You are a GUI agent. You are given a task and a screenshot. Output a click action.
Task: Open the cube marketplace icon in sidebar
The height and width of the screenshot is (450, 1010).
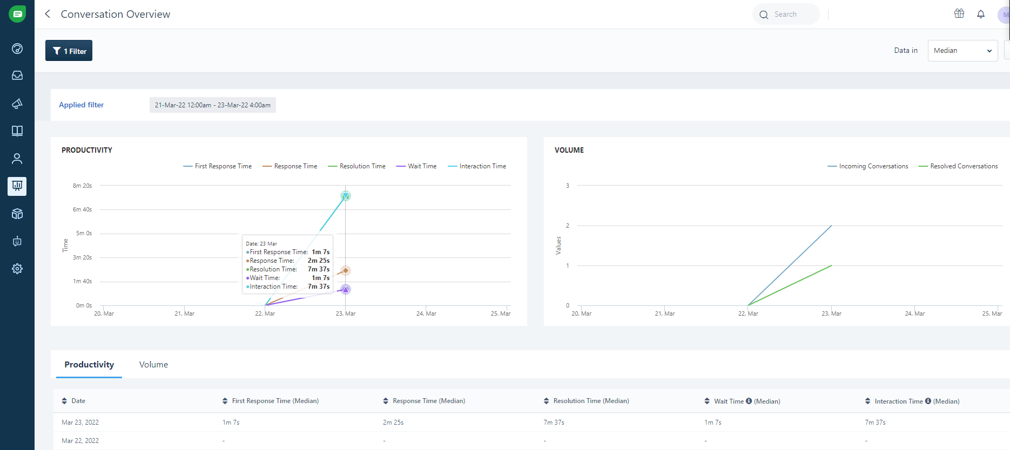pos(17,214)
